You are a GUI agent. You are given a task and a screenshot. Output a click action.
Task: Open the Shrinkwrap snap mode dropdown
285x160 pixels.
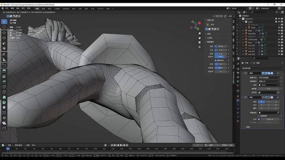[x=269, y=81]
